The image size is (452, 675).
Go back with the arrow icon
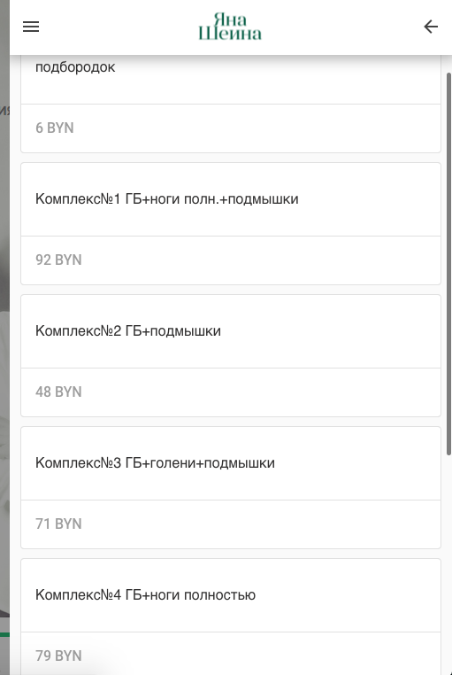point(431,27)
